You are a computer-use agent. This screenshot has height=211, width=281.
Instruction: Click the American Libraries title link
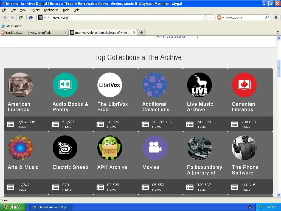pyautogui.click(x=19, y=107)
